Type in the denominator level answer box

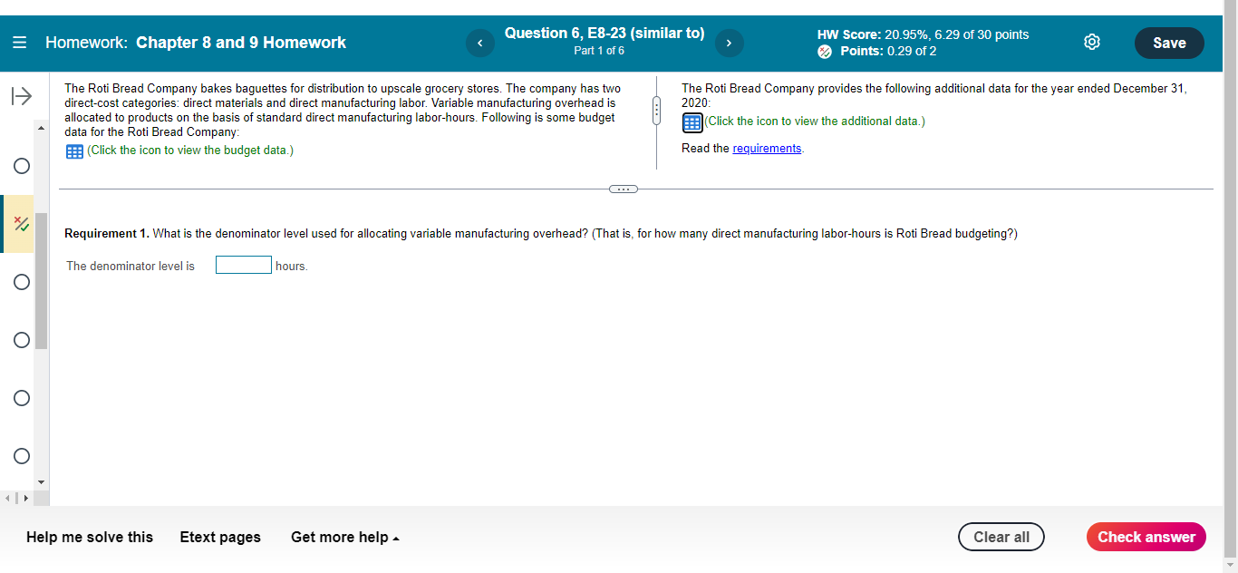pyautogui.click(x=243, y=265)
